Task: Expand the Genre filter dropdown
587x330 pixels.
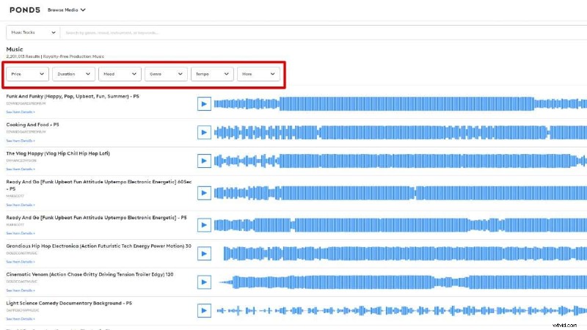Action: click(x=166, y=74)
